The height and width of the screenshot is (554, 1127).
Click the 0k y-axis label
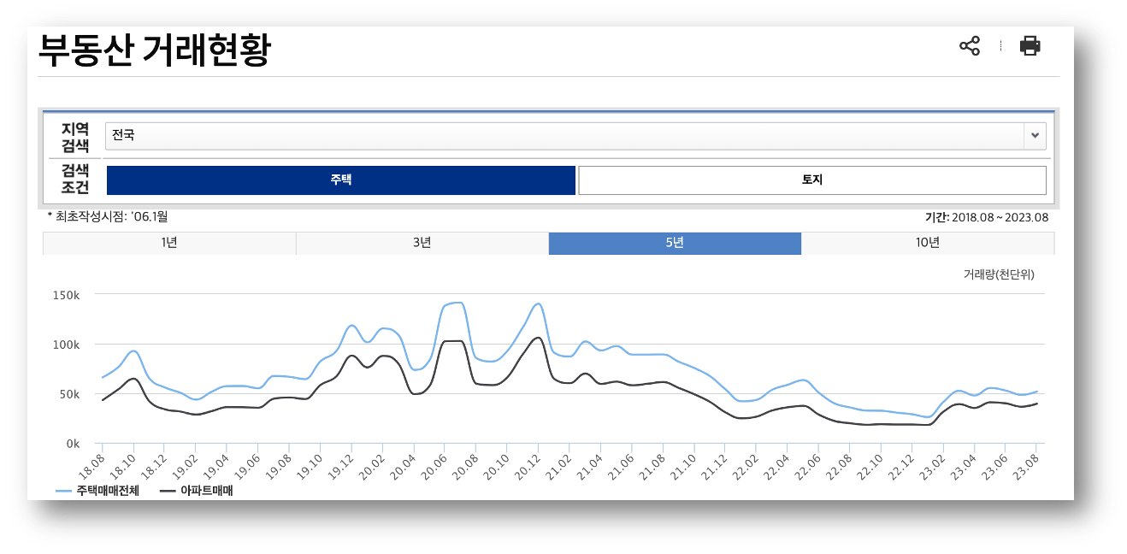72,444
